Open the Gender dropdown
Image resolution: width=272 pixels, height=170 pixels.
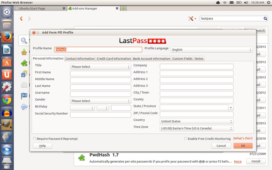(100, 101)
